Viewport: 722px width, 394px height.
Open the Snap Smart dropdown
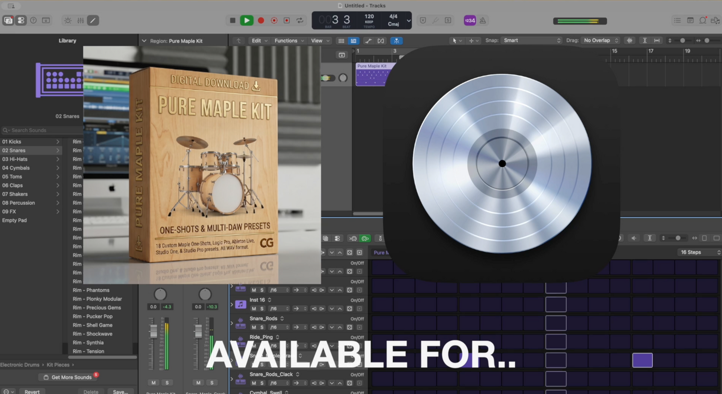(x=532, y=40)
